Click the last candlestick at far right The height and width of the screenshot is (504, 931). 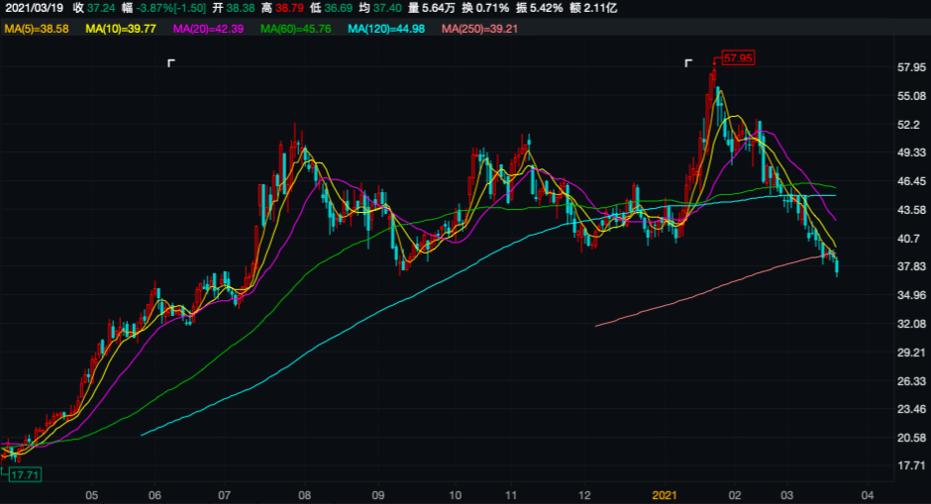click(837, 265)
